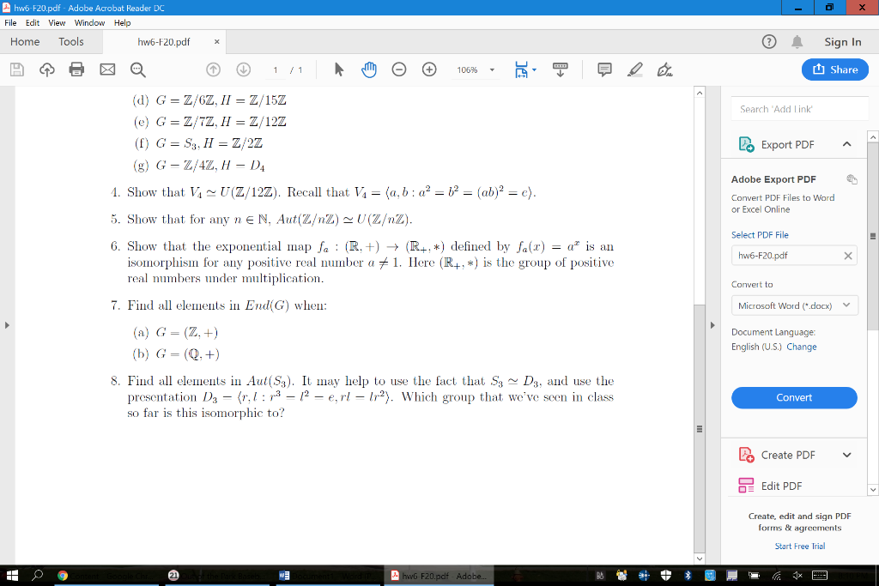879x586 pixels.
Task: Click the Add Sticky Note comment icon
Action: 606,69
